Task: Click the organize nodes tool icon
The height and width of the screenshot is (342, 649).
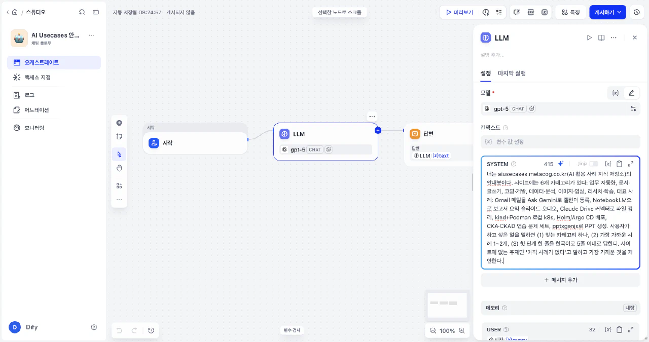Action: click(119, 185)
